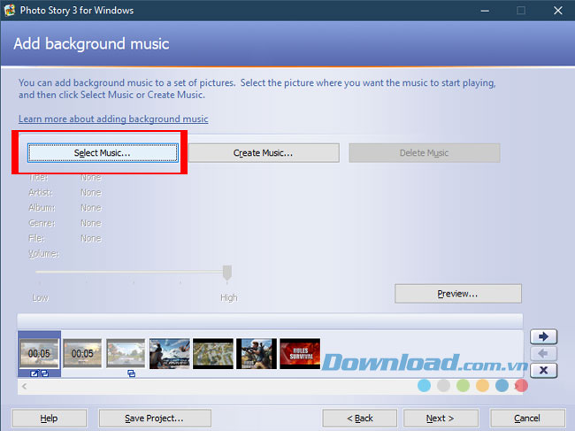This screenshot has width=575, height=431.
Task: Click Save Project... button
Action: pos(155,418)
